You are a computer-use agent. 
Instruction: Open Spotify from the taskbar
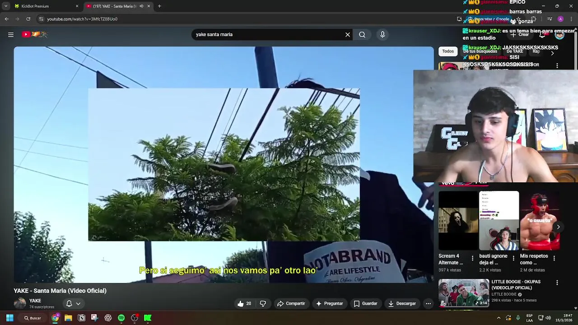pyautogui.click(x=121, y=318)
